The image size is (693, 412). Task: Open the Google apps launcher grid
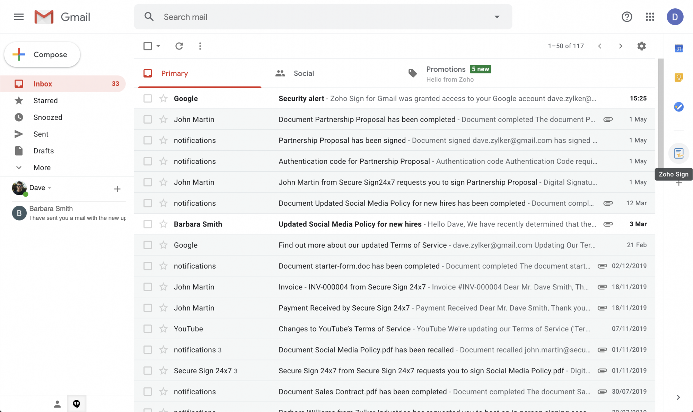(x=650, y=17)
